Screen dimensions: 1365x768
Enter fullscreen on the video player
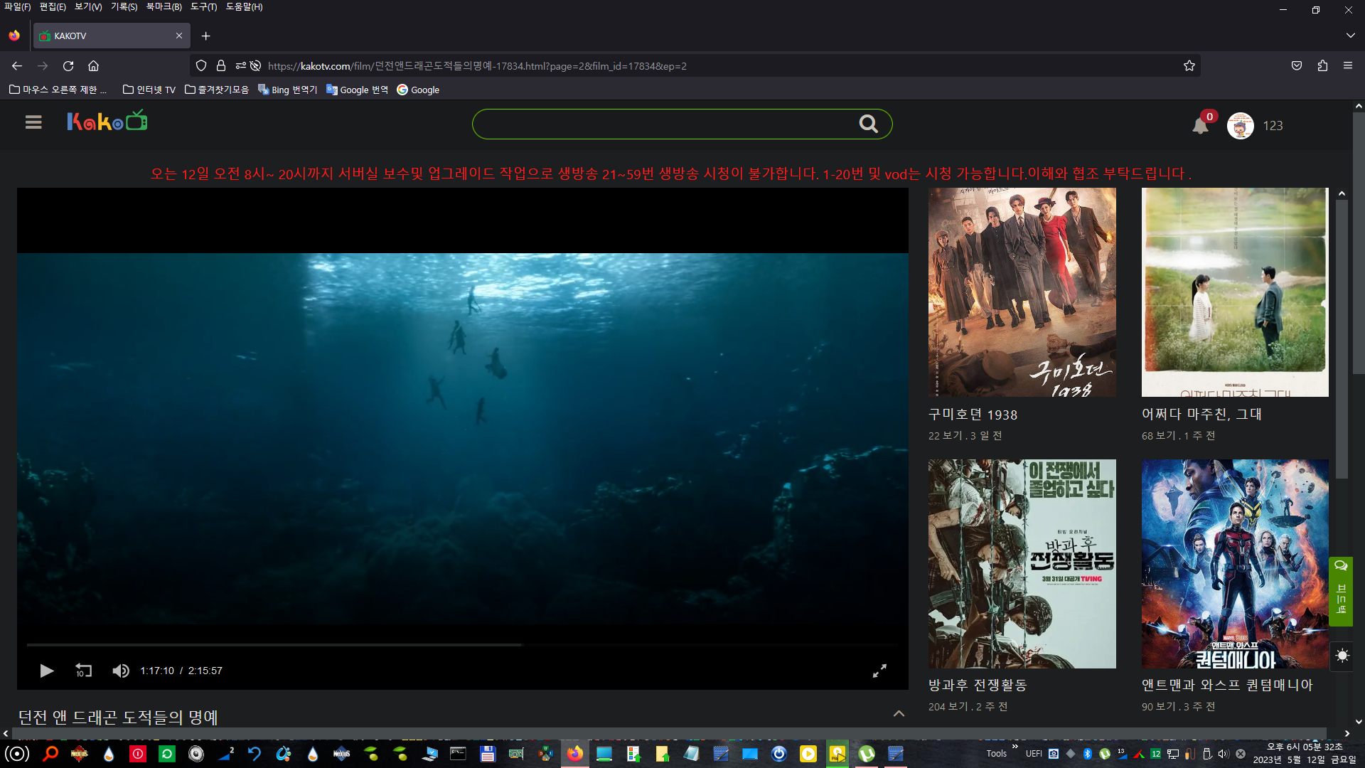(x=879, y=671)
